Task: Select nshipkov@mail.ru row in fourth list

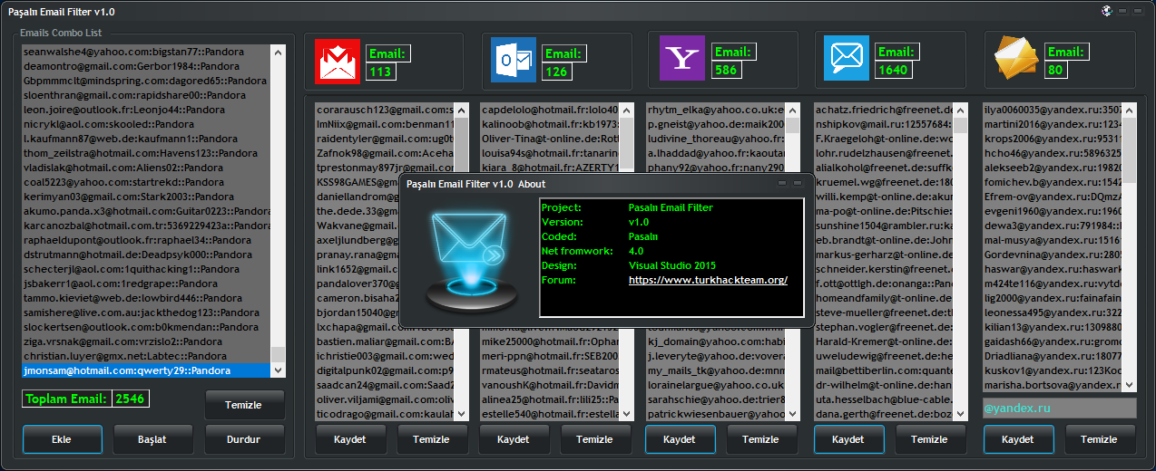Action: [883, 123]
